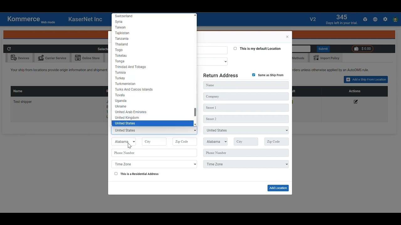This screenshot has height=225, width=401.
Task: Click the Return Address Name field
Action: (x=246, y=85)
